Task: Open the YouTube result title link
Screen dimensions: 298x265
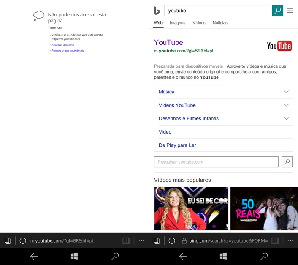Action: (x=168, y=42)
